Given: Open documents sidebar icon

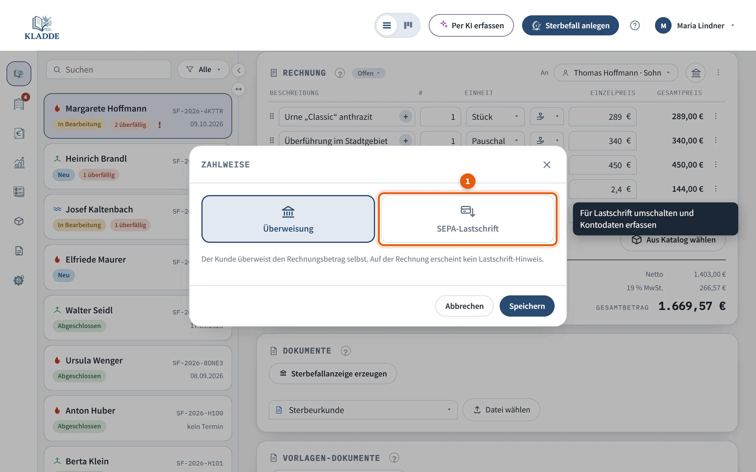Looking at the screenshot, I should (x=19, y=251).
